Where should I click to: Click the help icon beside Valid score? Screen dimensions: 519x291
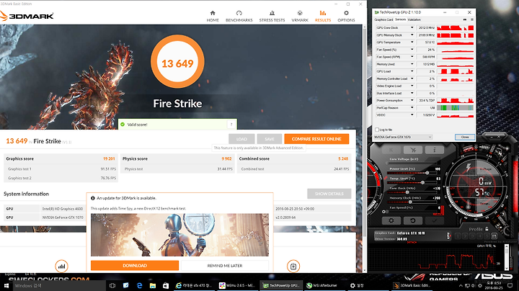(x=231, y=125)
